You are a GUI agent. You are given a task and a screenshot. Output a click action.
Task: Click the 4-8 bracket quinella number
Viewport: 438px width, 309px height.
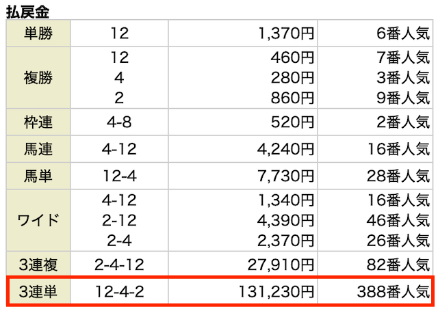click(119, 122)
